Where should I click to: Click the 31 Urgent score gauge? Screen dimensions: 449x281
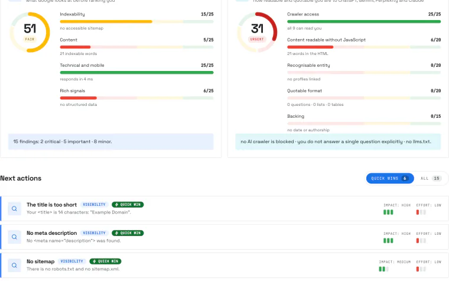coord(257,32)
